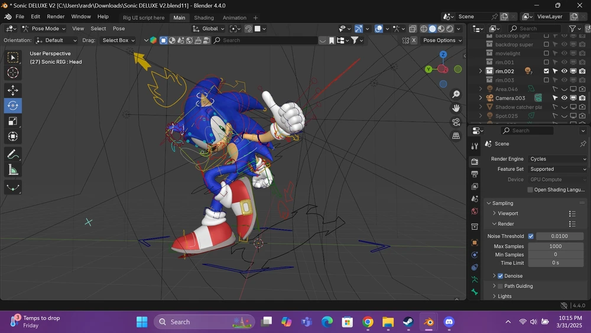Enable the movielight collection checkbox
The image size is (591, 333).
click(546, 53)
